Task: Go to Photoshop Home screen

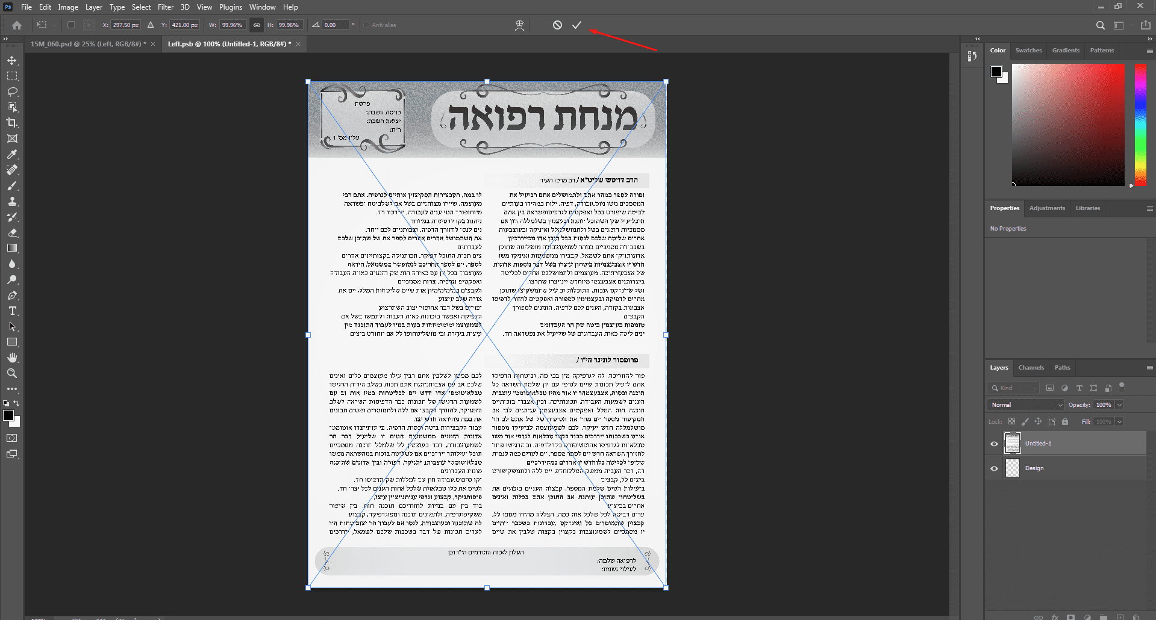Action: (17, 25)
